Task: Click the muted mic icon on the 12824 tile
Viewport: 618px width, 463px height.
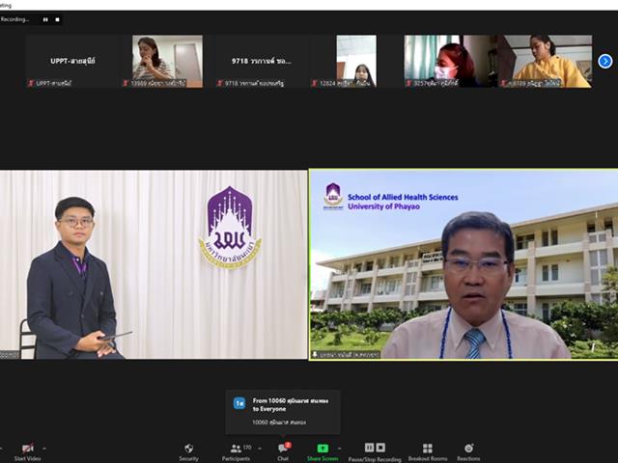Action: [315, 83]
